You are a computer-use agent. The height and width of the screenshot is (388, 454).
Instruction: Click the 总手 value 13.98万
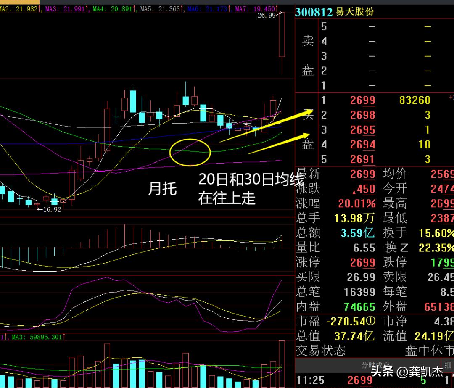click(x=354, y=218)
